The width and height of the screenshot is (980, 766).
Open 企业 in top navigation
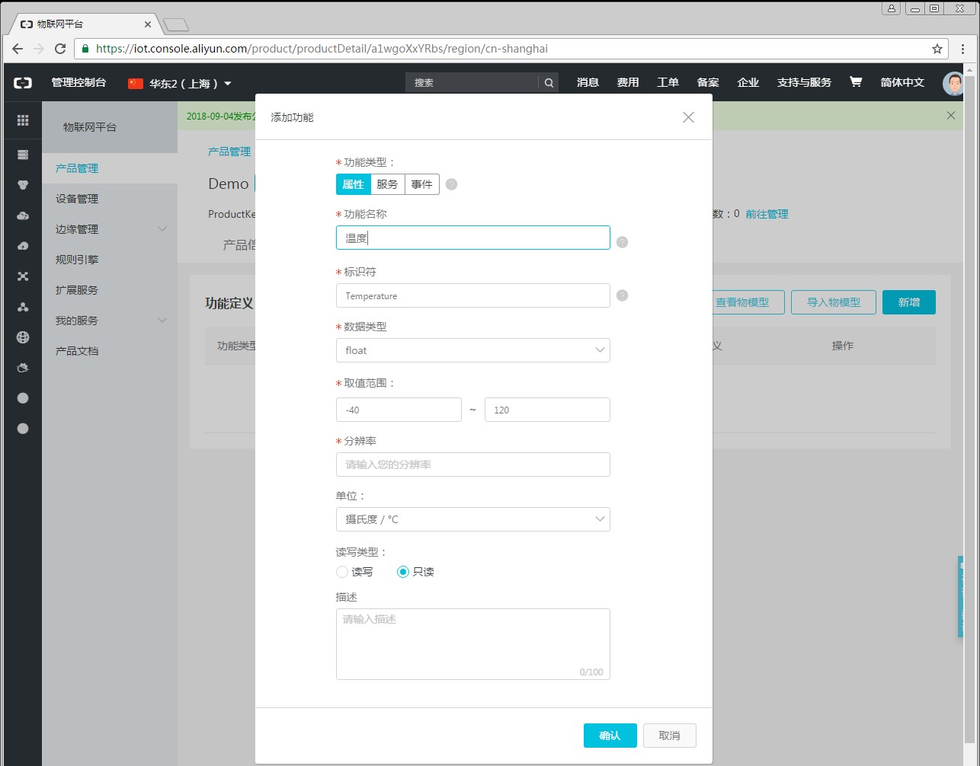tap(748, 82)
